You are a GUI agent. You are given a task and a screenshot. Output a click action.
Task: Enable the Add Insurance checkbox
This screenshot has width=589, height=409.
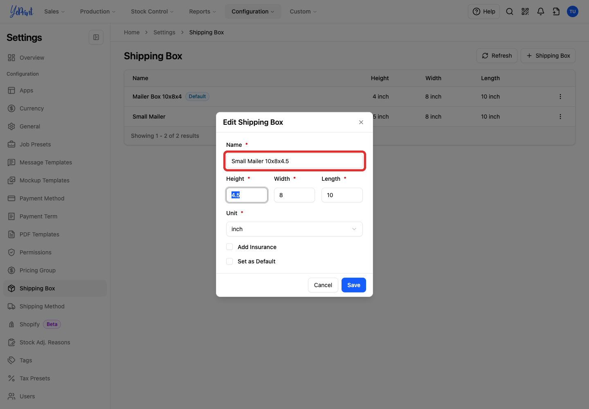[229, 247]
